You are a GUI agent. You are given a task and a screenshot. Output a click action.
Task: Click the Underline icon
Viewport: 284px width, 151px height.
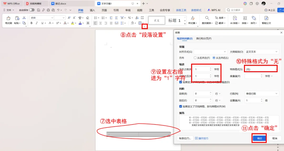42,23
